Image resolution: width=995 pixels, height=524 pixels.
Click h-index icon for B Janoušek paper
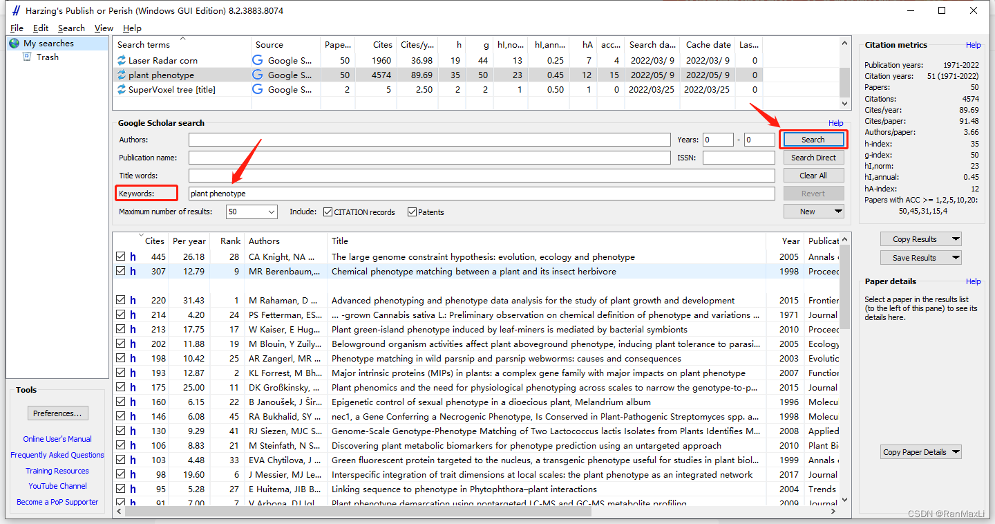[x=133, y=402]
